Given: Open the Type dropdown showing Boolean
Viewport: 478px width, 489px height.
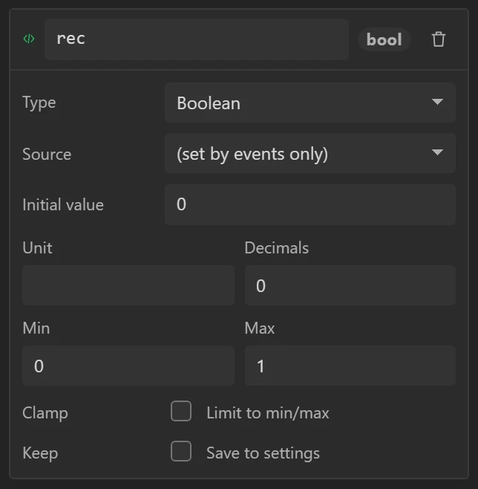Looking at the screenshot, I should point(310,103).
